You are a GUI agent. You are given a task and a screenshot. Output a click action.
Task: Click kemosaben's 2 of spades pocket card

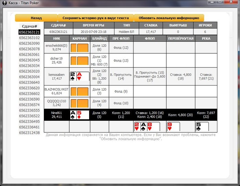click(x=73, y=76)
